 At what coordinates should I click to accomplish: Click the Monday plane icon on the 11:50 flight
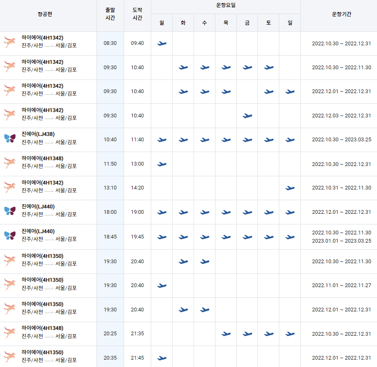162,164
